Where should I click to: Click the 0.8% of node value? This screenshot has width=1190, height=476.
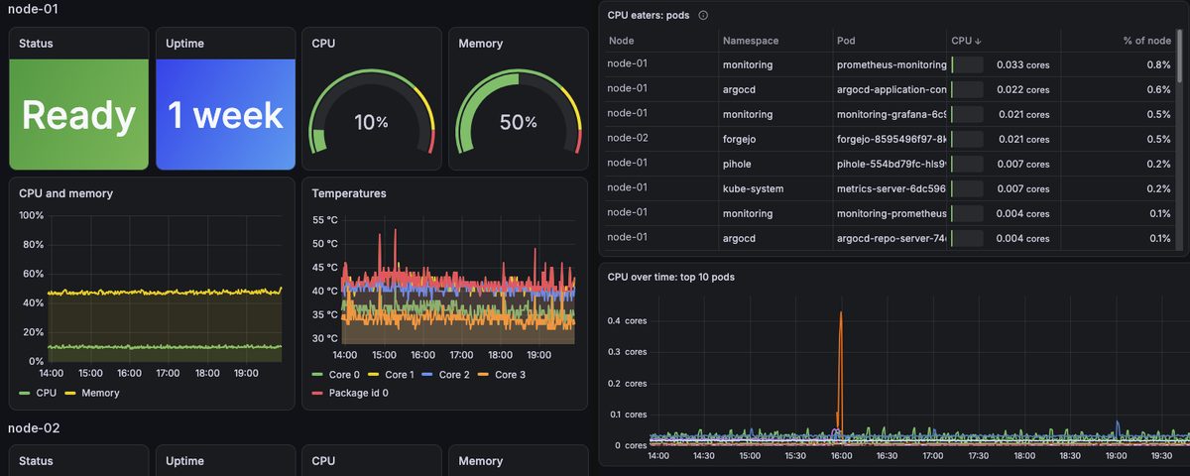coord(1158,64)
